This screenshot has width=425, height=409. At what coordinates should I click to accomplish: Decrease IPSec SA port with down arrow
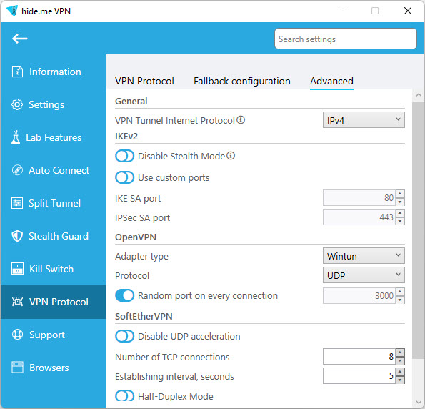pos(400,221)
